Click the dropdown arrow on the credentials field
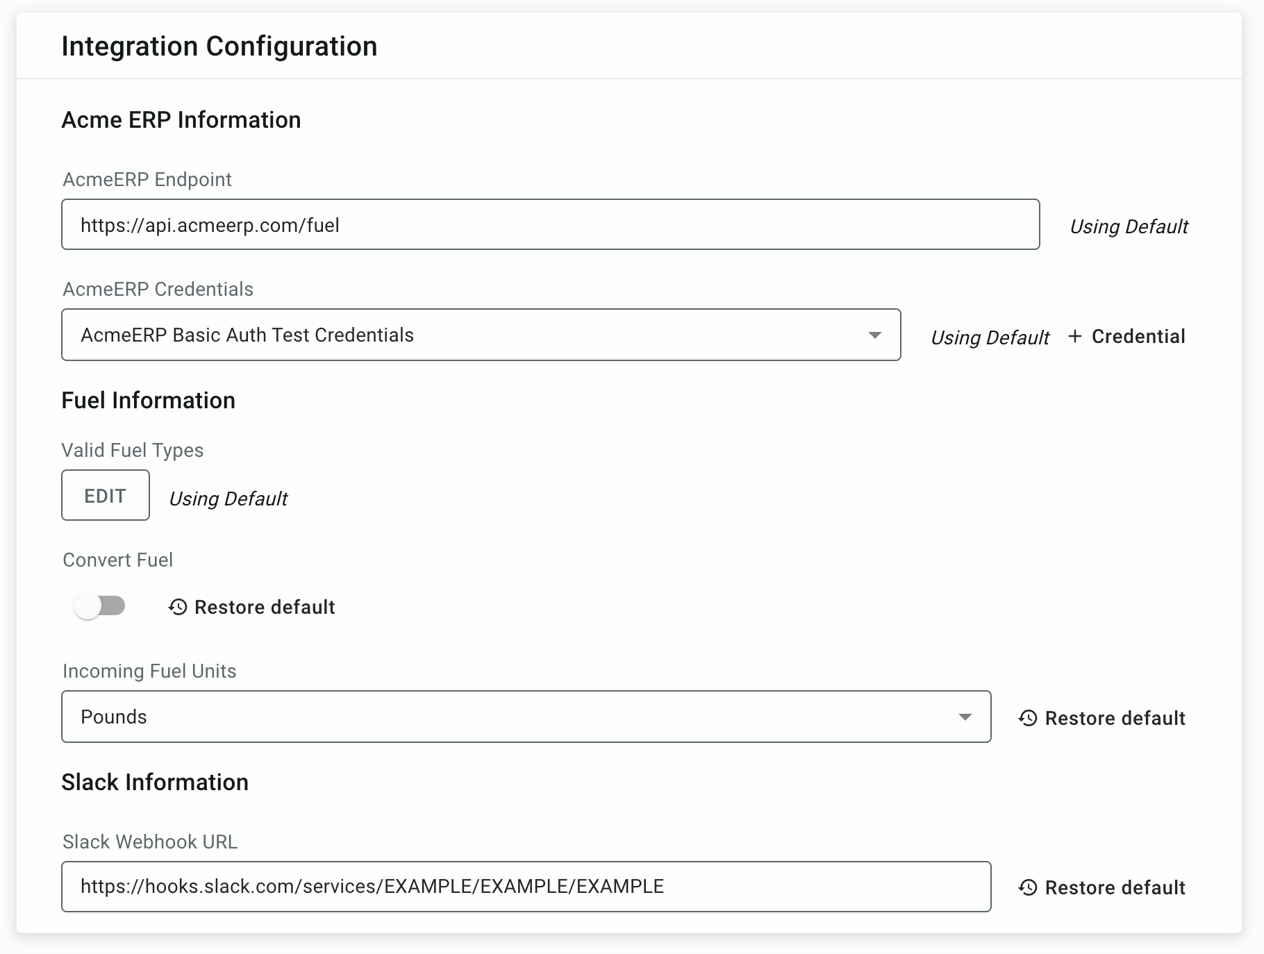This screenshot has height=954, width=1264. [x=875, y=335]
